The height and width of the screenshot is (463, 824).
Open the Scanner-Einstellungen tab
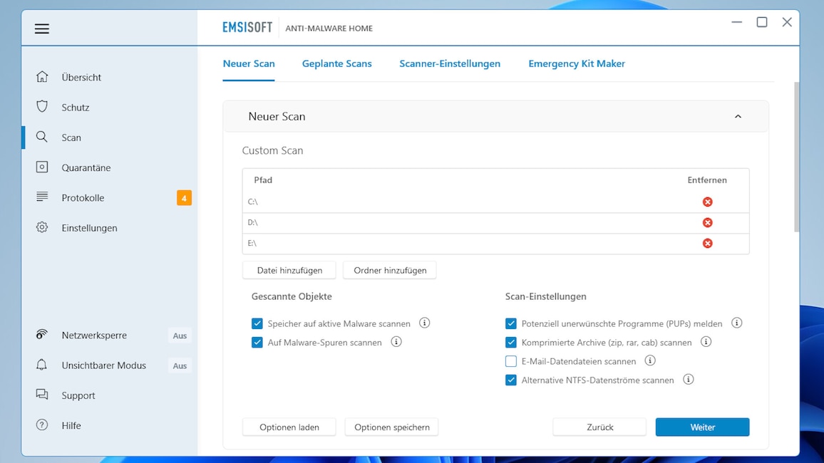[450, 63]
